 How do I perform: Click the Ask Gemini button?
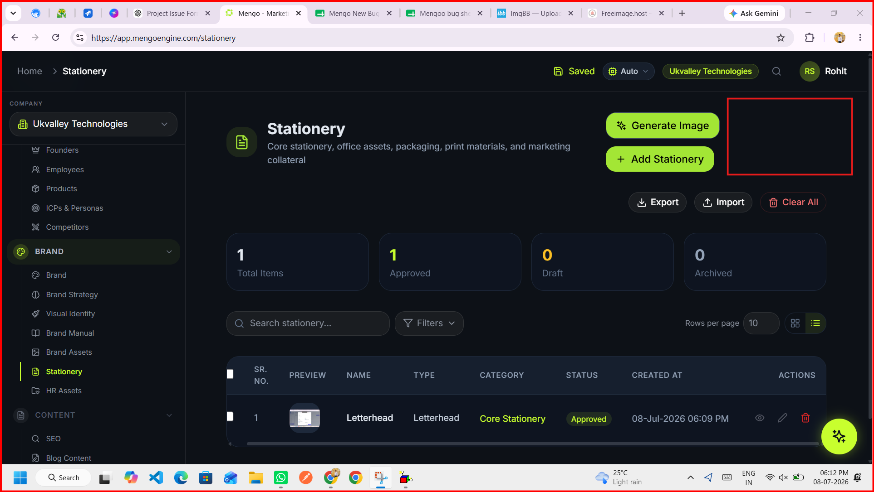pos(753,13)
